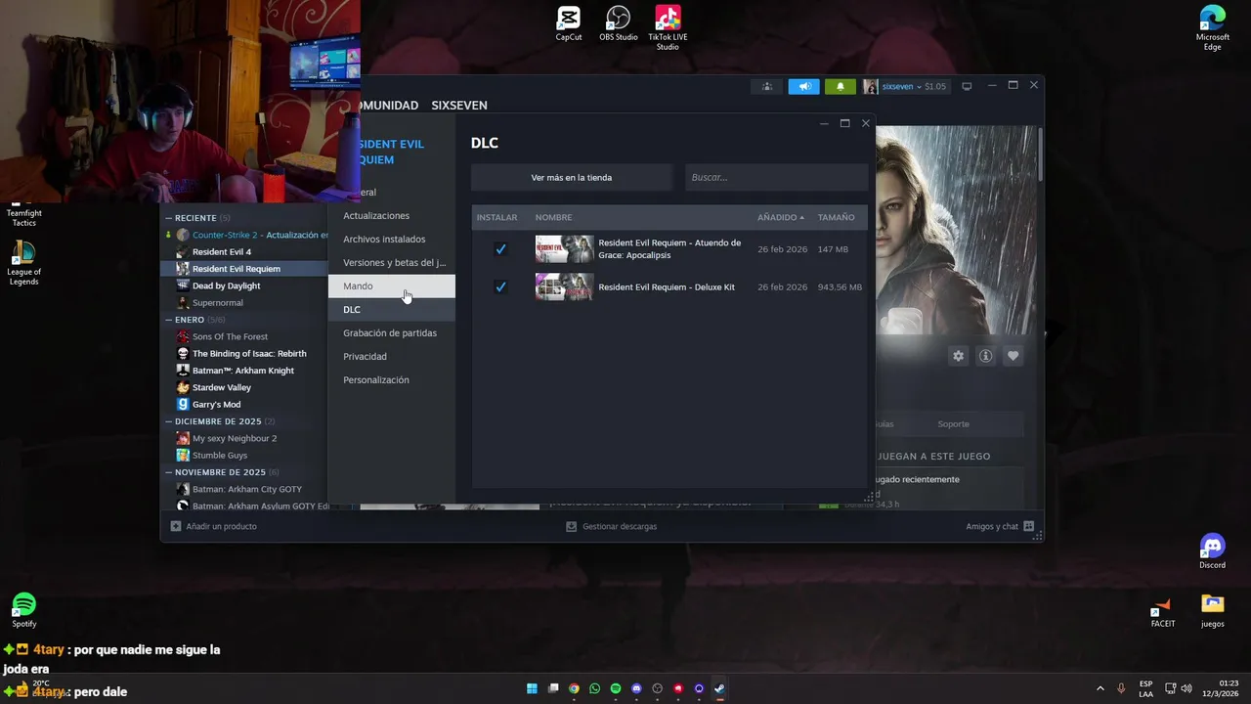Open Versiones y betas properties tab
The image size is (1251, 704).
(x=392, y=262)
